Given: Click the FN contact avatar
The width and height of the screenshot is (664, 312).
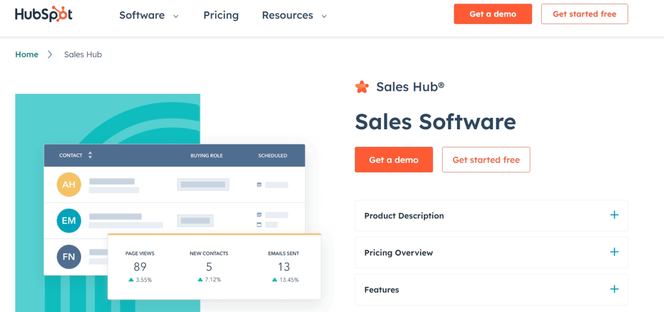Looking at the screenshot, I should click(x=69, y=256).
